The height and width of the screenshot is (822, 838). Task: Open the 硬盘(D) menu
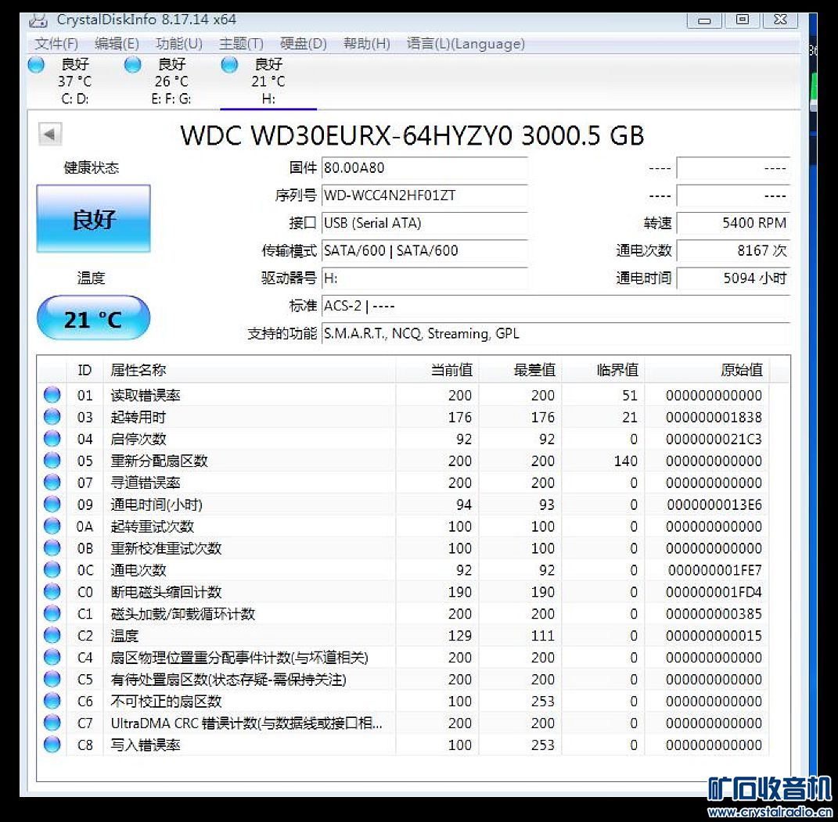pos(303,44)
